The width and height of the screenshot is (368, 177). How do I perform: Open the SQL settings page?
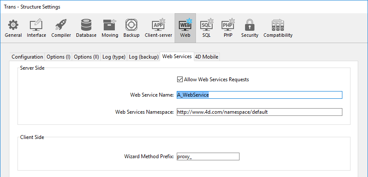[x=207, y=28]
